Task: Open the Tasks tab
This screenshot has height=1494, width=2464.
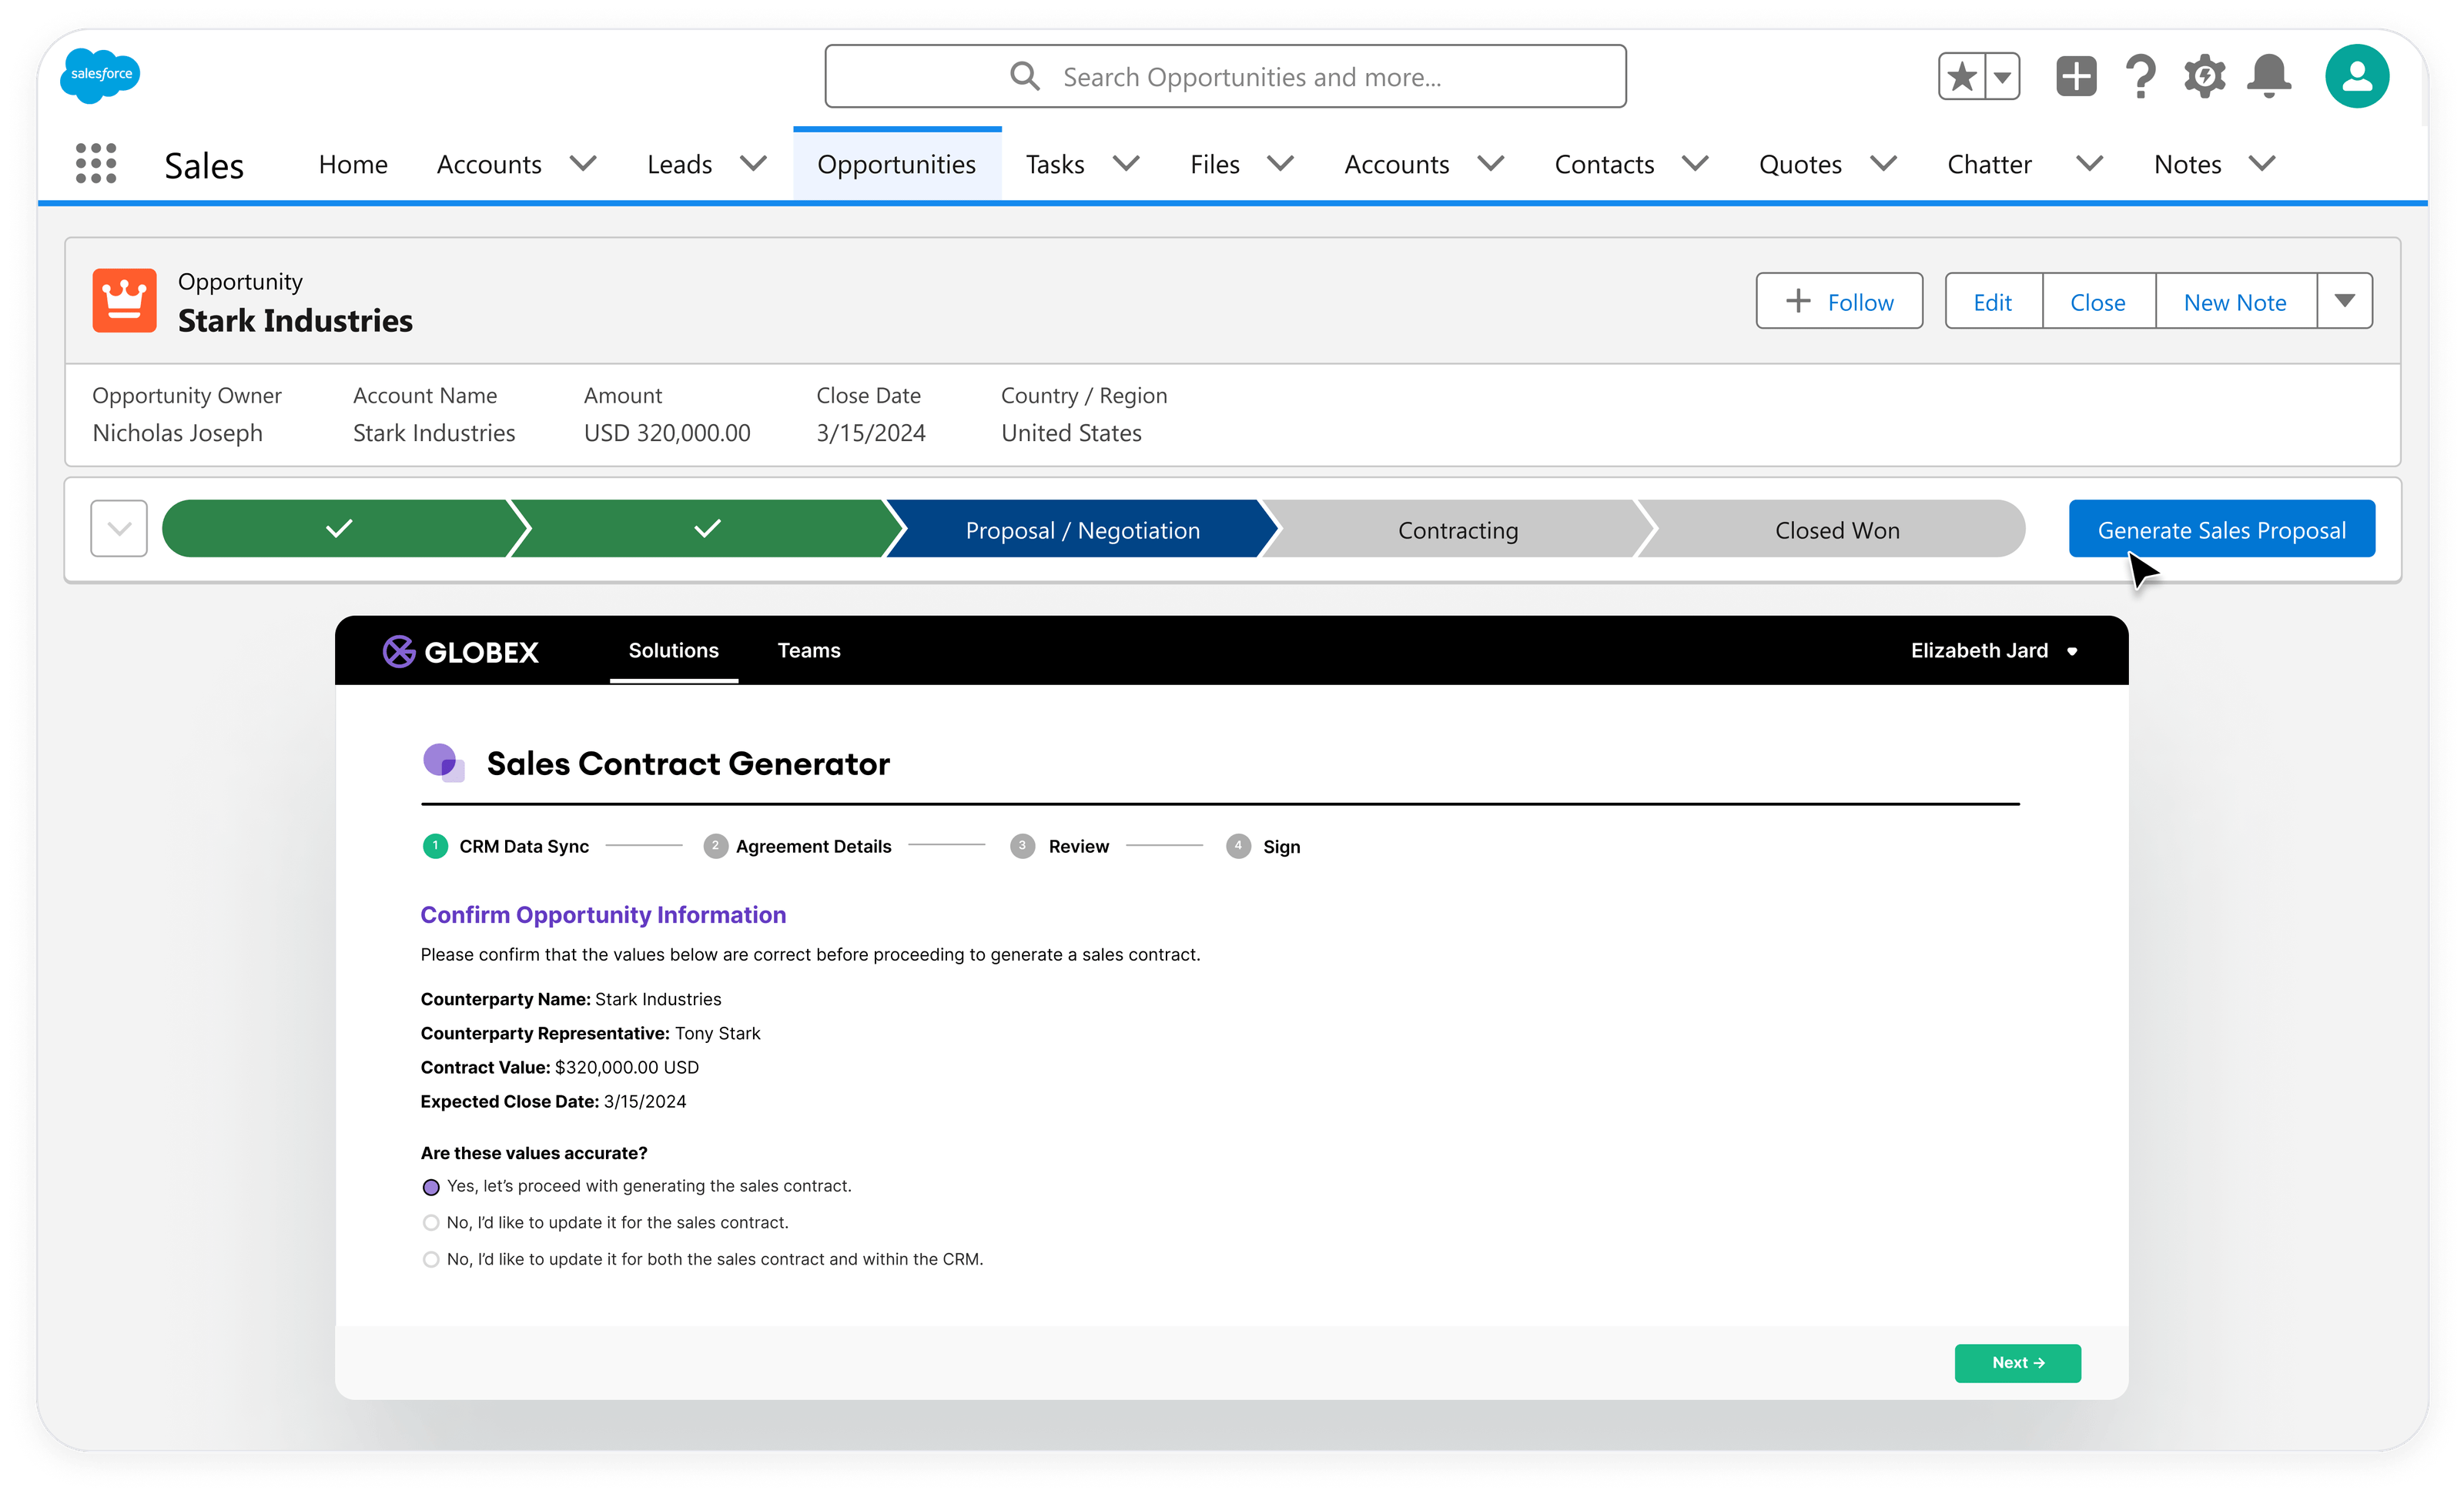Action: [x=1055, y=164]
